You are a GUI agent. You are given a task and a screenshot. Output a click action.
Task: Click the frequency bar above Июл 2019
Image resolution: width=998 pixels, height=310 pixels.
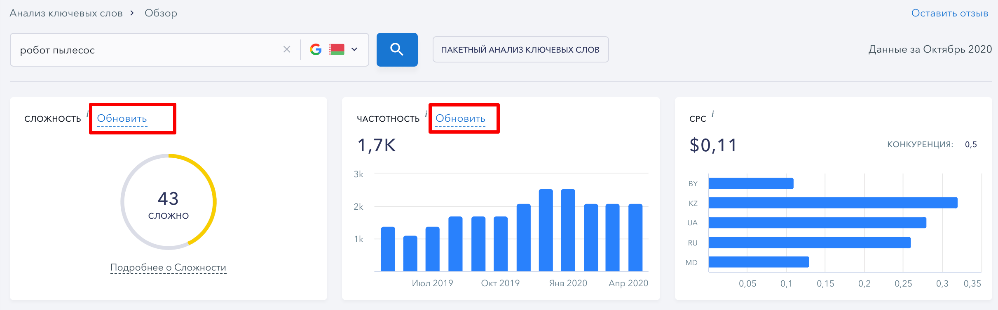(432, 249)
